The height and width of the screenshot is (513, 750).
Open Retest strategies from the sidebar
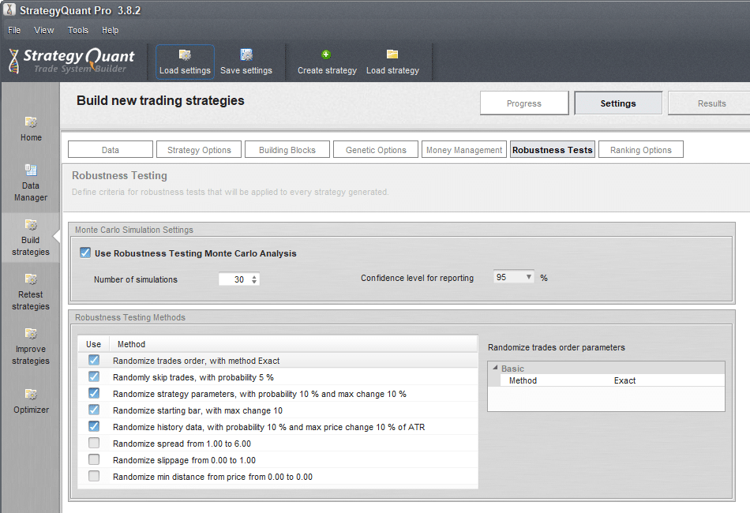(x=31, y=292)
